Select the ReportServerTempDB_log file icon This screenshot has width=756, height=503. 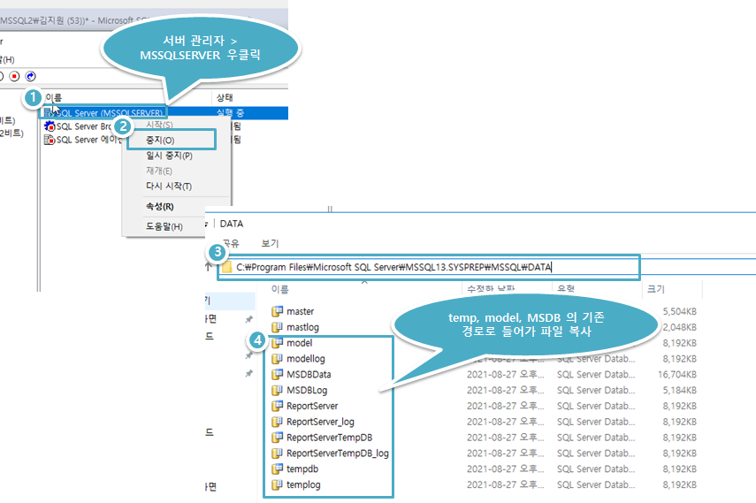278,453
